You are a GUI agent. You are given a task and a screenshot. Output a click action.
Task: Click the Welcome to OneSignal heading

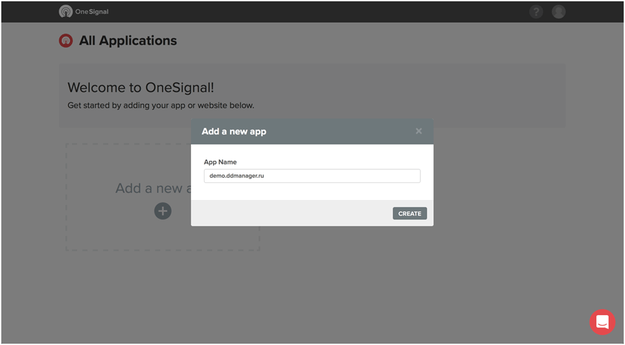coord(140,88)
